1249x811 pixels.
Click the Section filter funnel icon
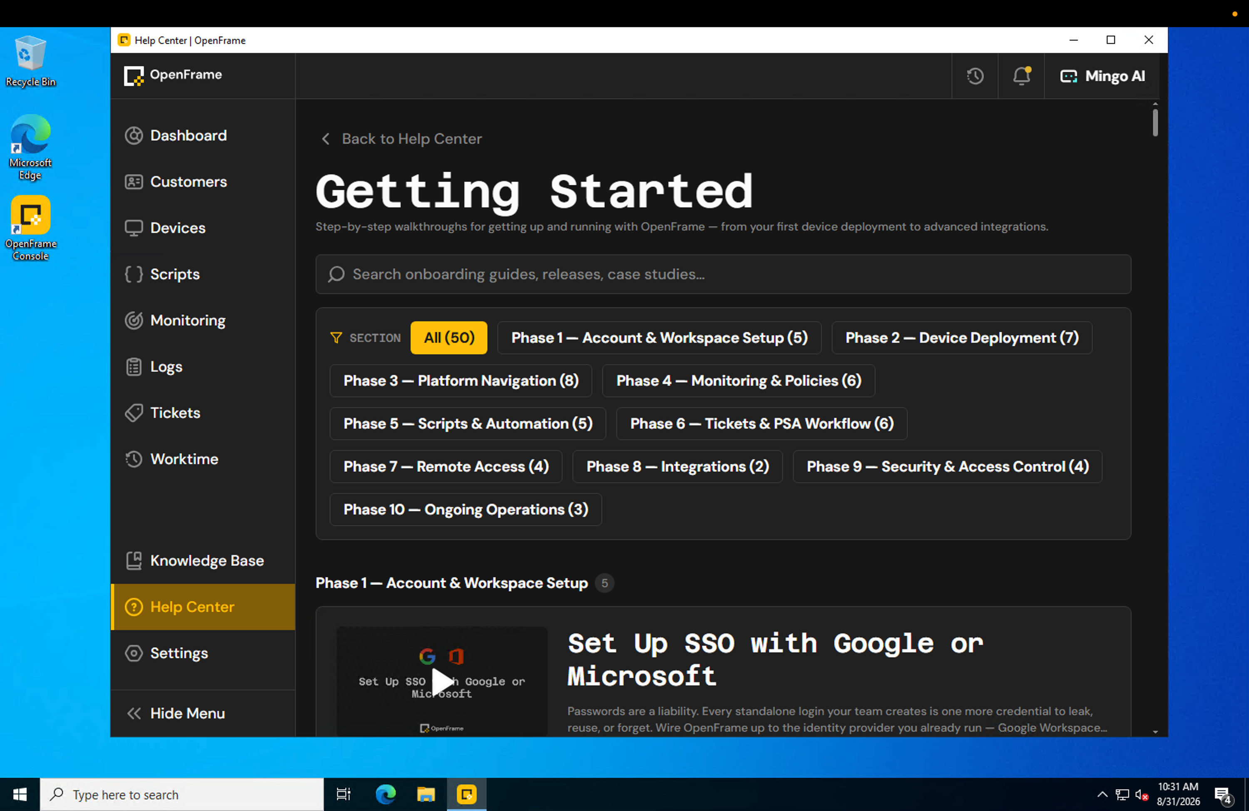[x=336, y=338]
